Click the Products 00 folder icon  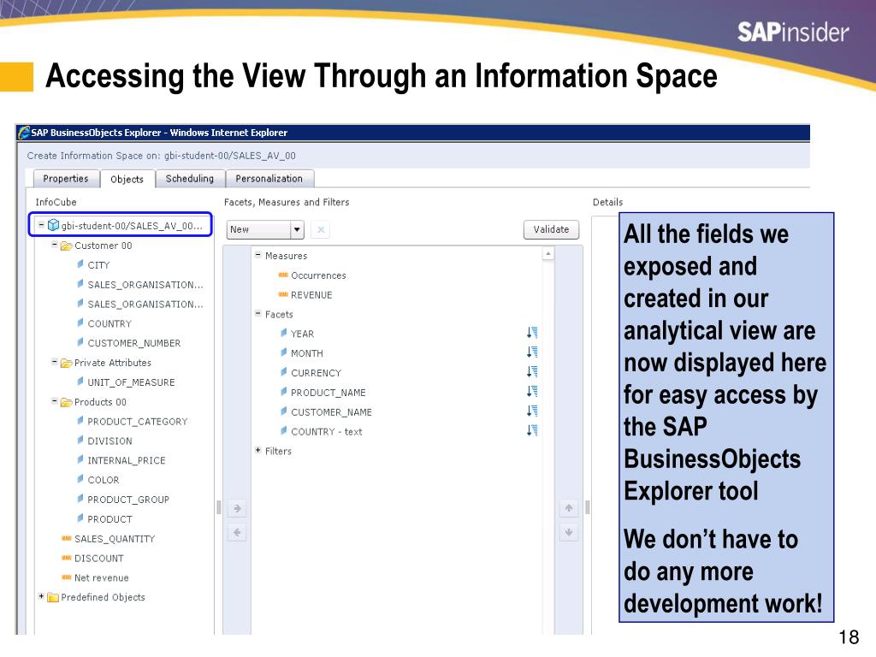pyautogui.click(x=66, y=402)
